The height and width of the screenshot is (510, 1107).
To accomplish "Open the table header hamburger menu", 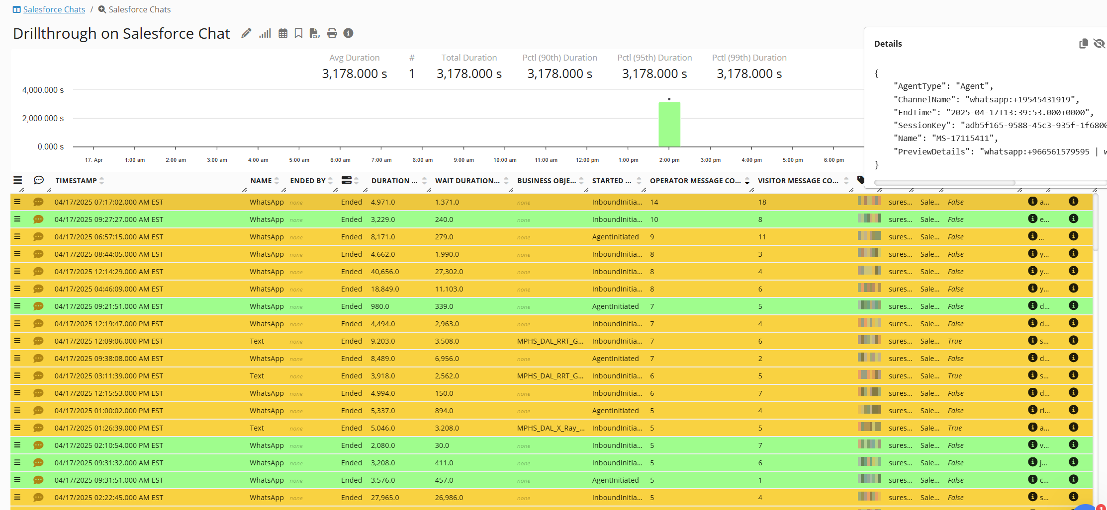I will click(x=17, y=180).
